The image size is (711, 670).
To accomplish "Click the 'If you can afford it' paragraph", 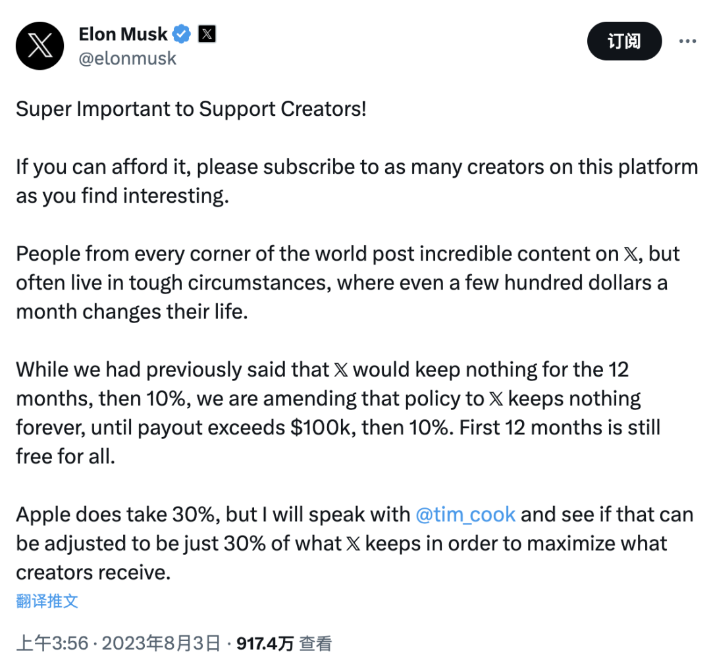I will click(357, 182).
